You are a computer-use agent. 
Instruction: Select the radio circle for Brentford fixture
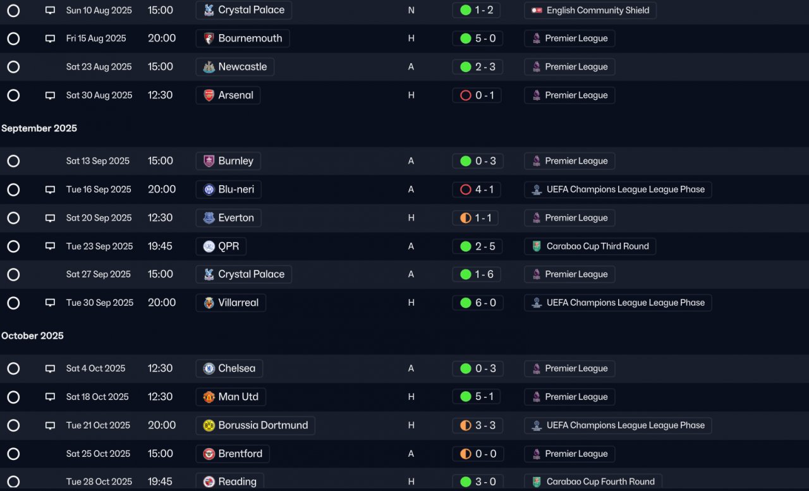pos(13,454)
